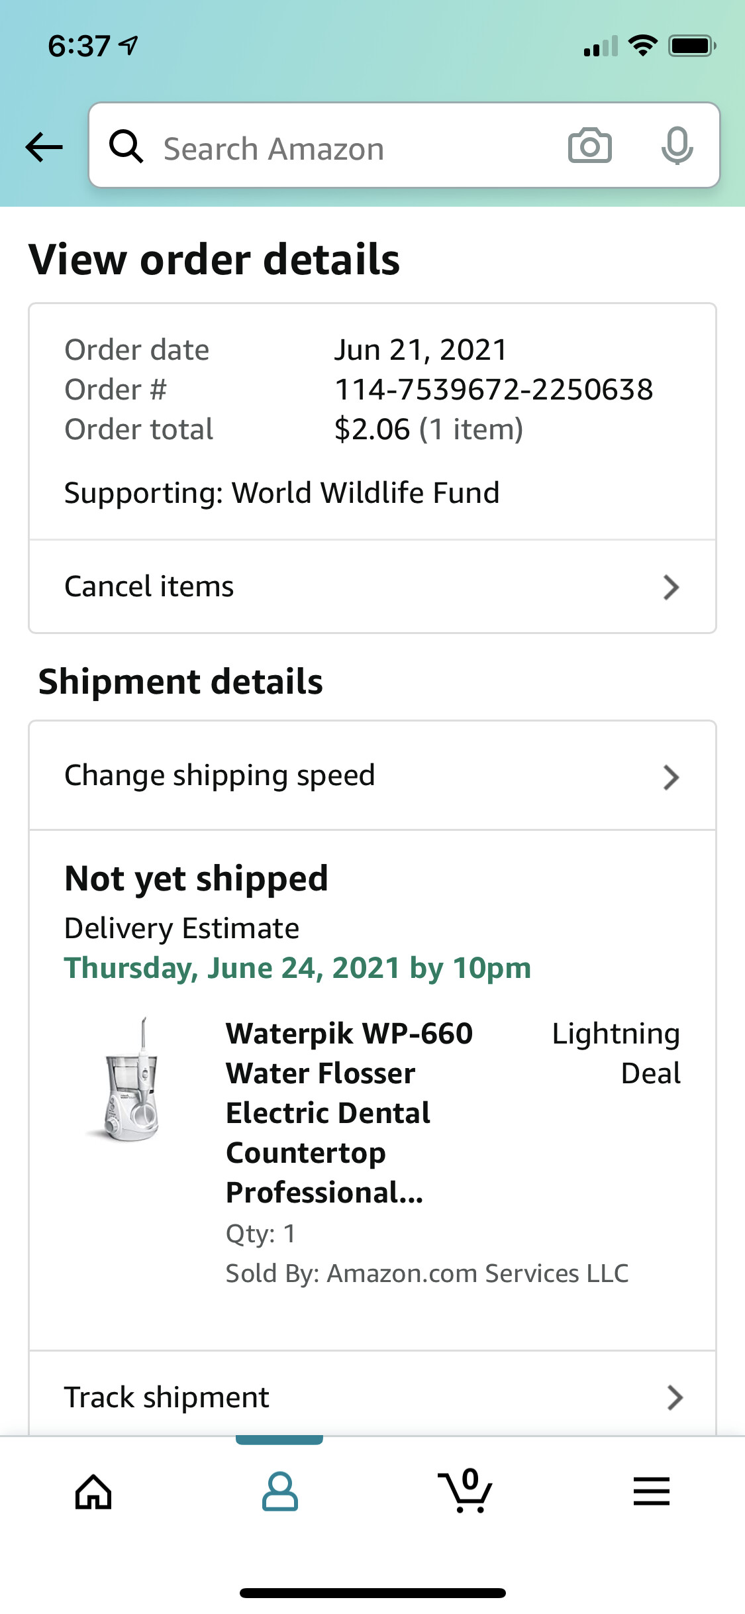Tap the back arrow icon
Screen dimensions: 745x1614
pyautogui.click(x=44, y=146)
